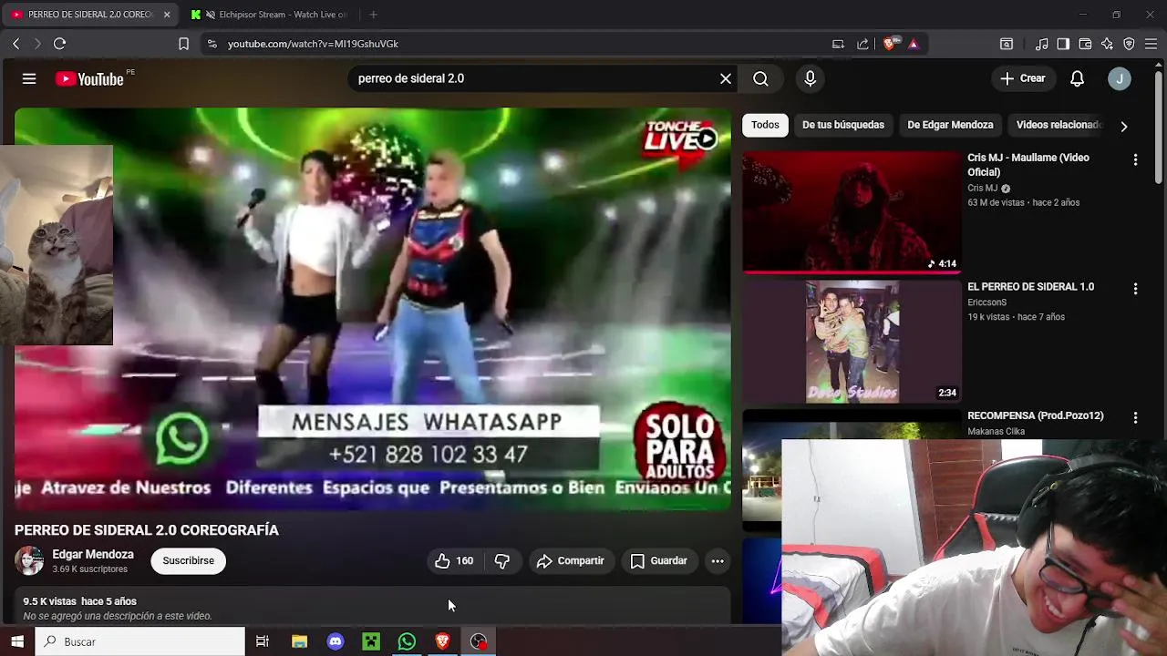Viewport: 1167px width, 656px height.
Task: Open Edgar Mendoza channel avatar
Action: tap(29, 560)
